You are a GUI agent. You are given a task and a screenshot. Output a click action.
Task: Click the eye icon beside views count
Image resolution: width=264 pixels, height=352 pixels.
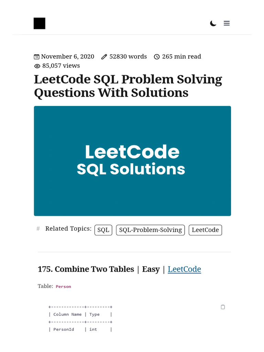click(37, 66)
